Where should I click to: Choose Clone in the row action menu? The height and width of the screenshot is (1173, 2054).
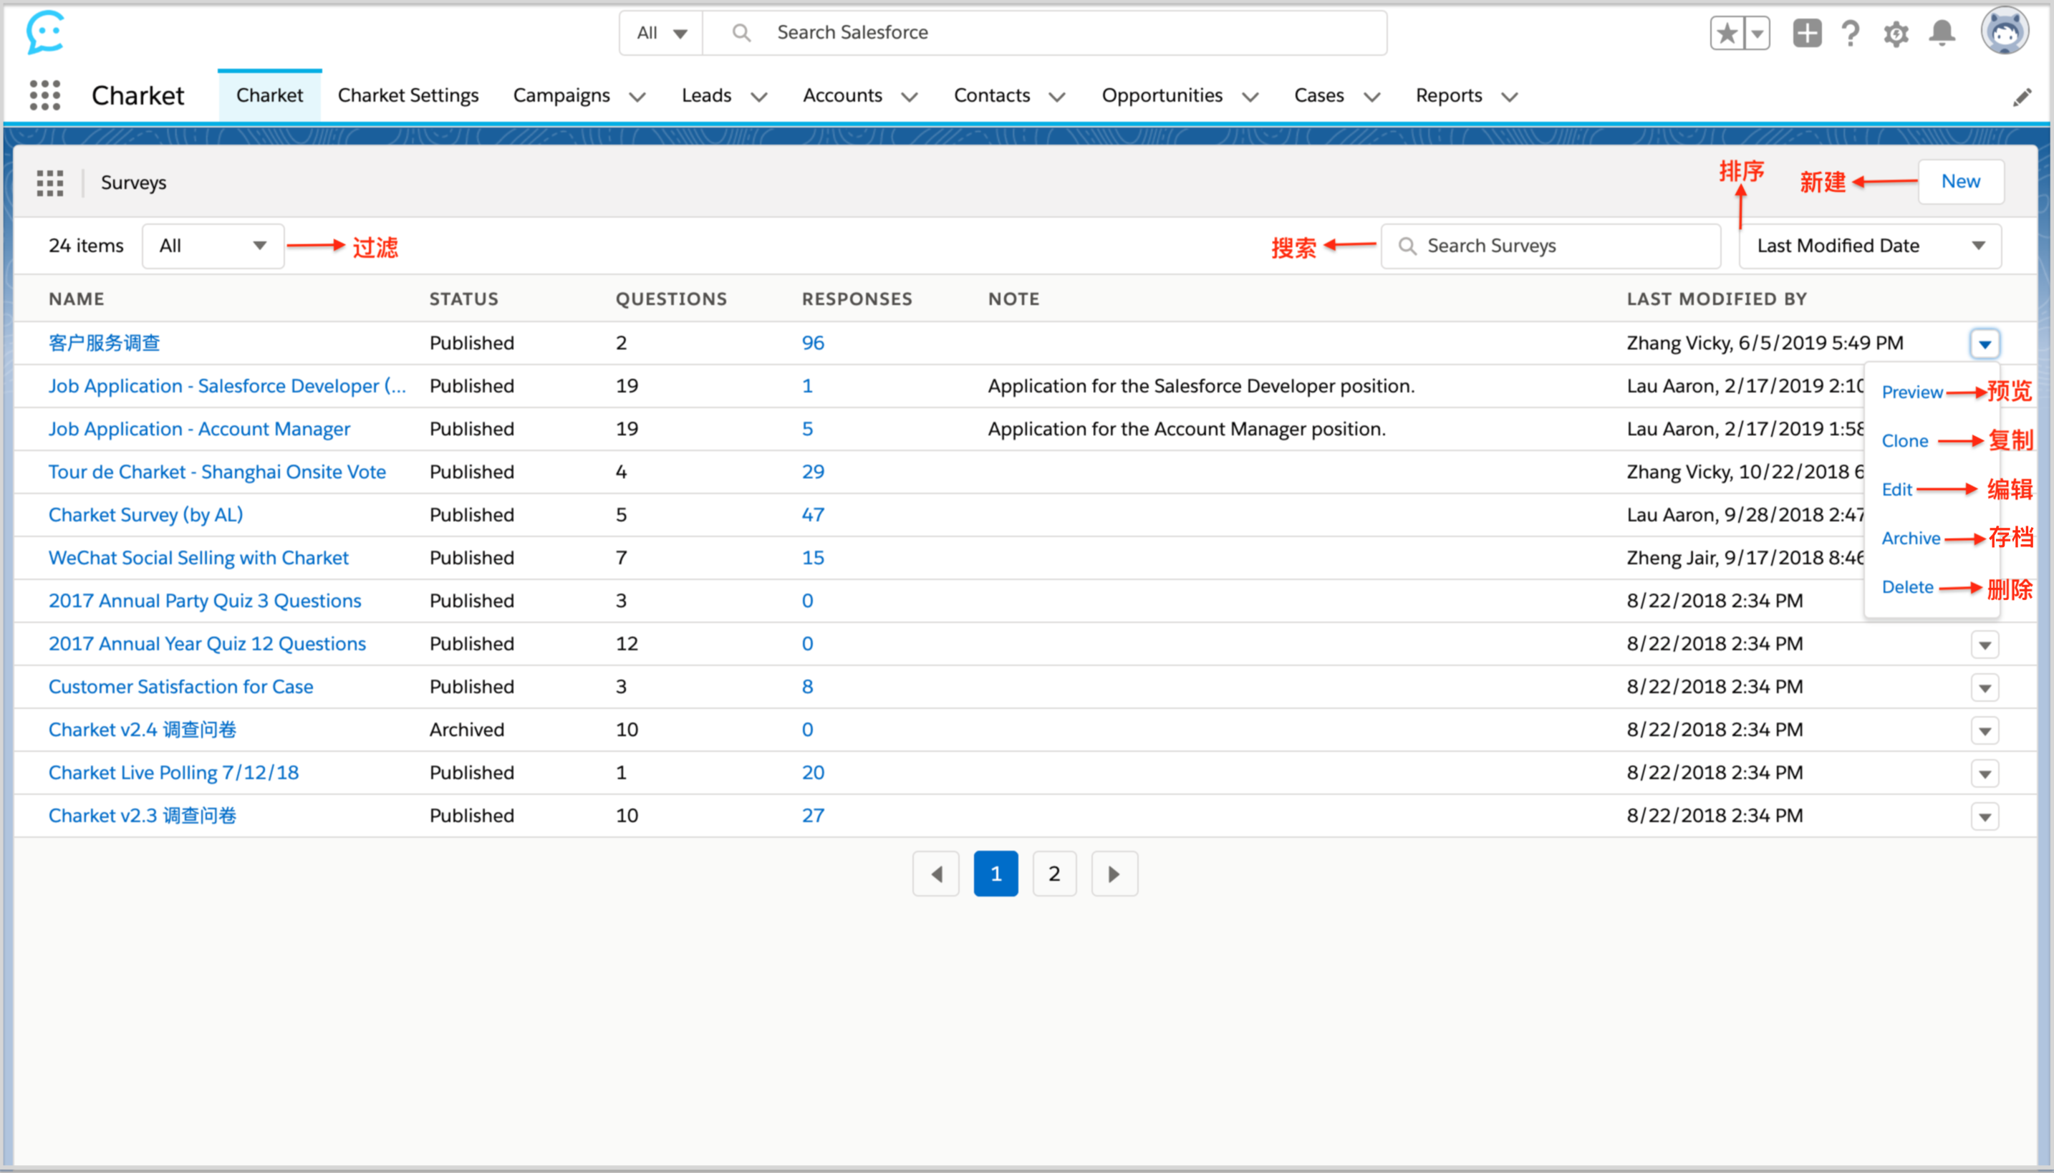click(x=1905, y=440)
